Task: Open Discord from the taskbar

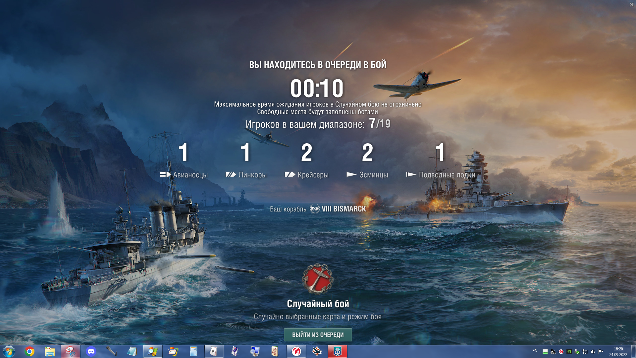Action: coord(91,351)
